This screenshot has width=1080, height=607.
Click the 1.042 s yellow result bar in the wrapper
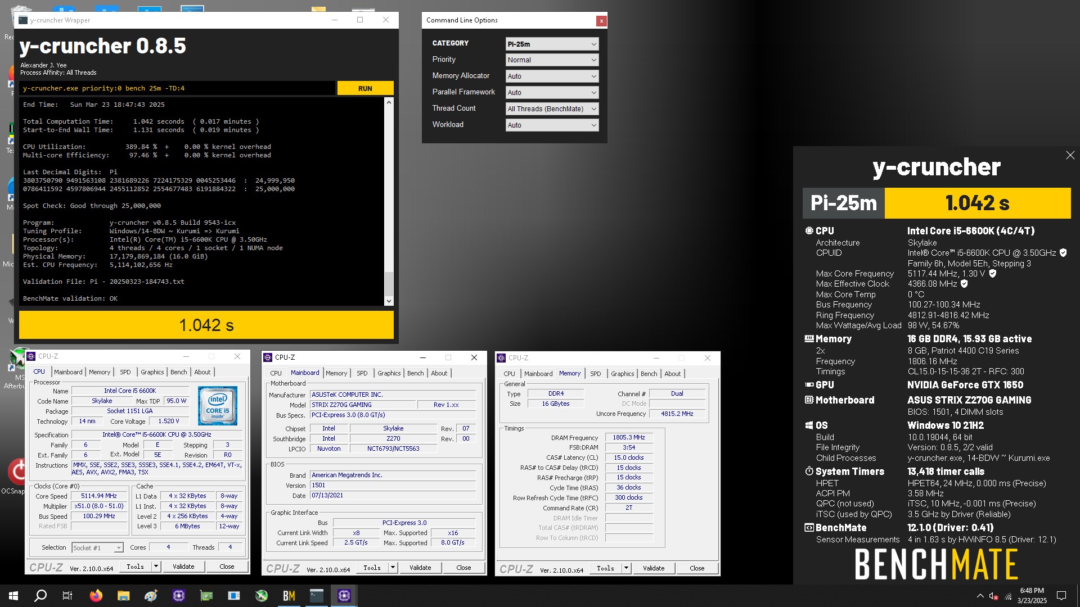(206, 325)
